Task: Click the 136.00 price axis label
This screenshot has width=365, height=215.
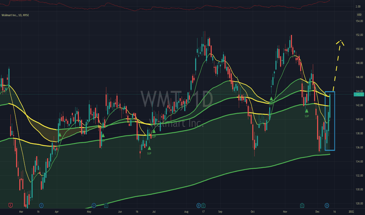Action: pos(359,147)
